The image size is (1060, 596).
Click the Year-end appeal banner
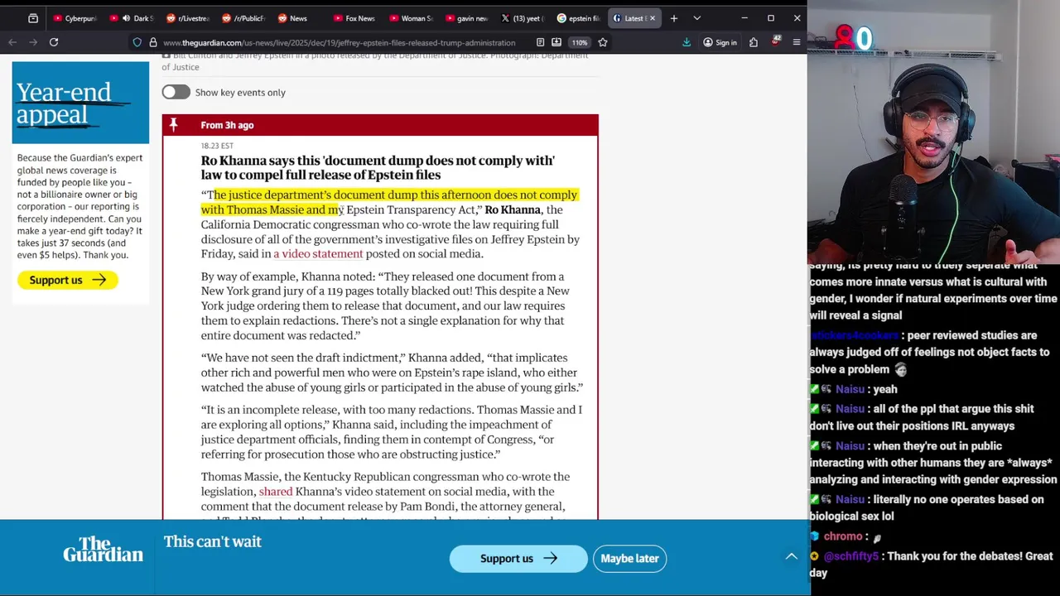80,103
